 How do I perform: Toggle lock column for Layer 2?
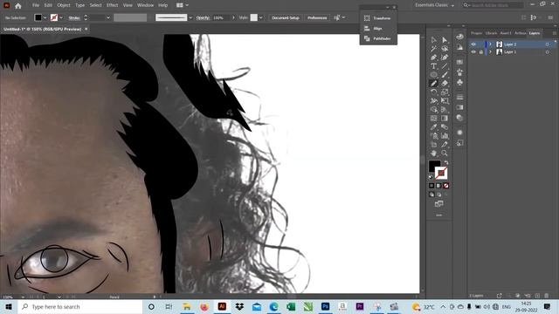pos(481,44)
